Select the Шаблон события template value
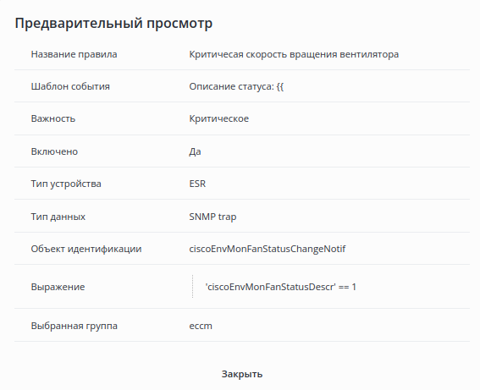The height and width of the screenshot is (390, 480). click(236, 86)
